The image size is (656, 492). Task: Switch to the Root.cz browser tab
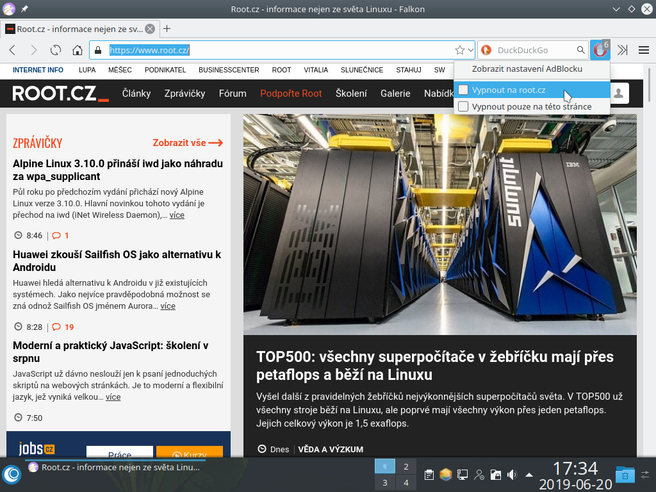[77, 28]
